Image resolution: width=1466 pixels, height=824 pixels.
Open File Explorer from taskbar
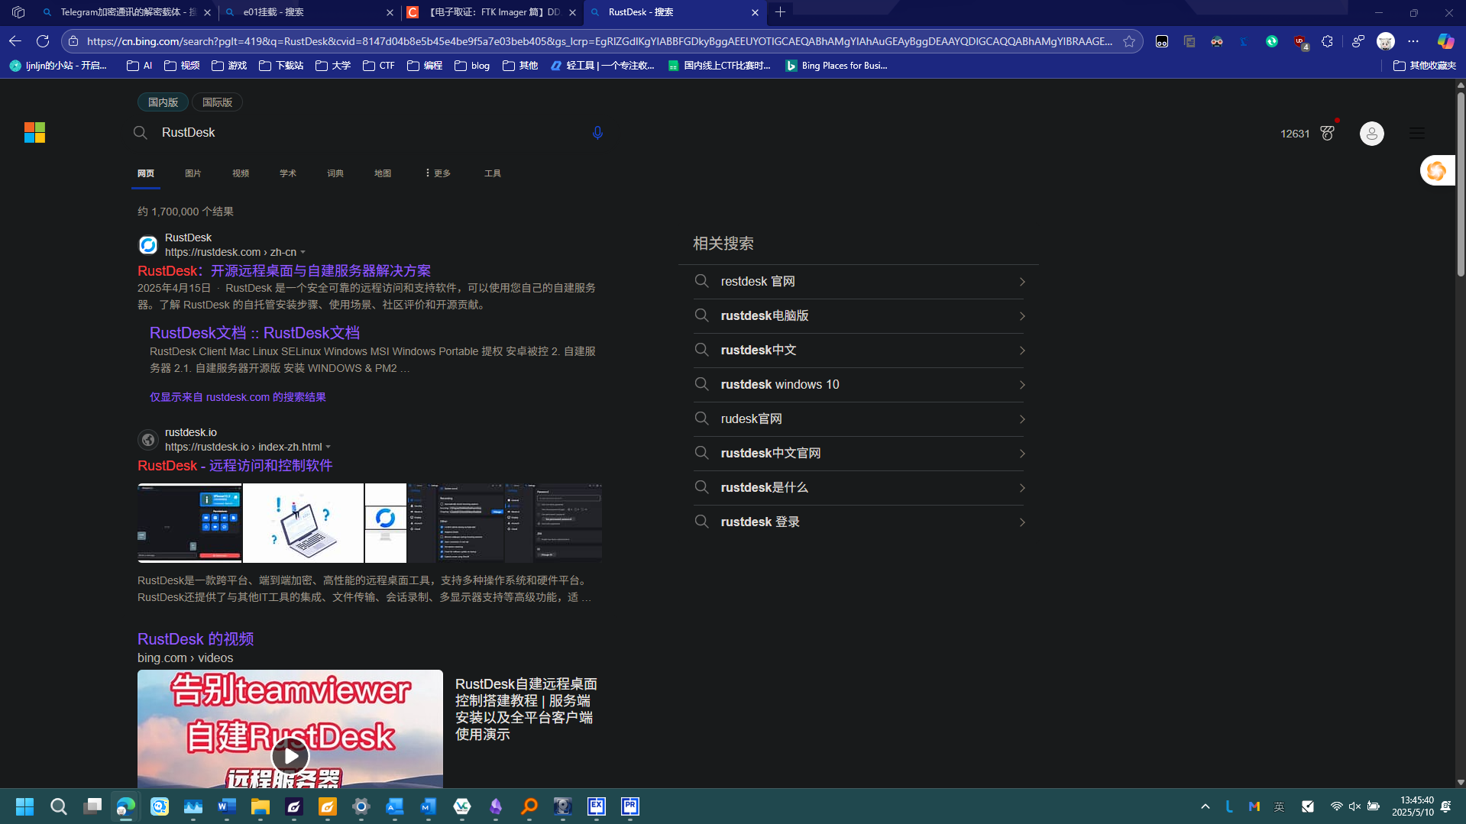(261, 806)
